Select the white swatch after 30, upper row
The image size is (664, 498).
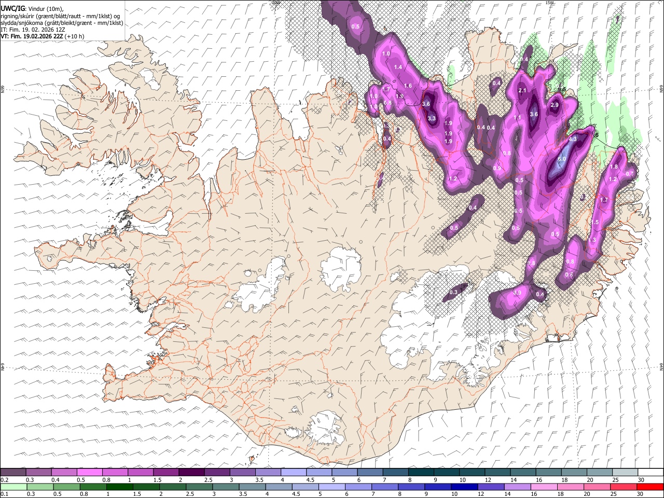[651, 472]
